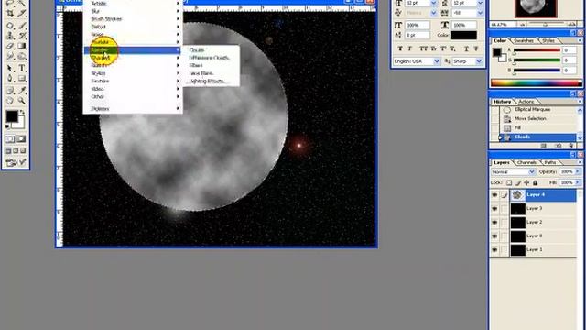Toggle Faux Bold in Character panel
The height and width of the screenshot is (330, 586).
click(x=400, y=49)
